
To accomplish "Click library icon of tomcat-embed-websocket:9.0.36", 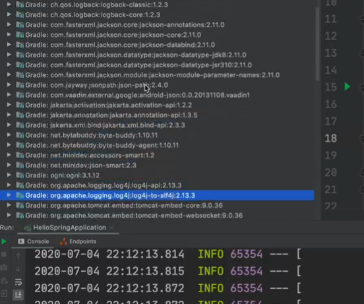I will coord(20,216).
